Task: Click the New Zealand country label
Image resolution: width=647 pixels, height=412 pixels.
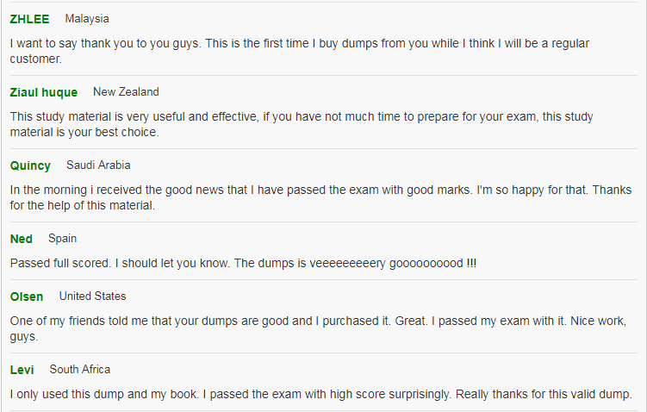Action: [126, 91]
